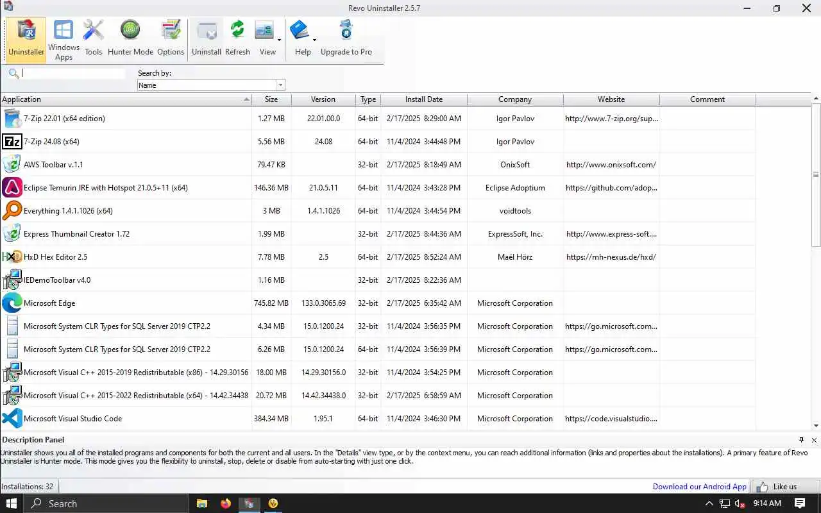Select Express Thumbnail Creator 1.72 icon
Viewport: 821px width, 513px height.
pyautogui.click(x=12, y=234)
